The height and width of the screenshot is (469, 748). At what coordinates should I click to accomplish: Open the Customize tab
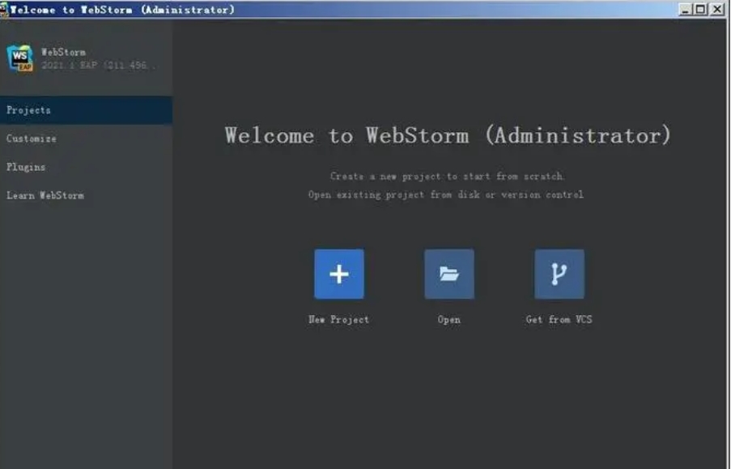pyautogui.click(x=86, y=139)
